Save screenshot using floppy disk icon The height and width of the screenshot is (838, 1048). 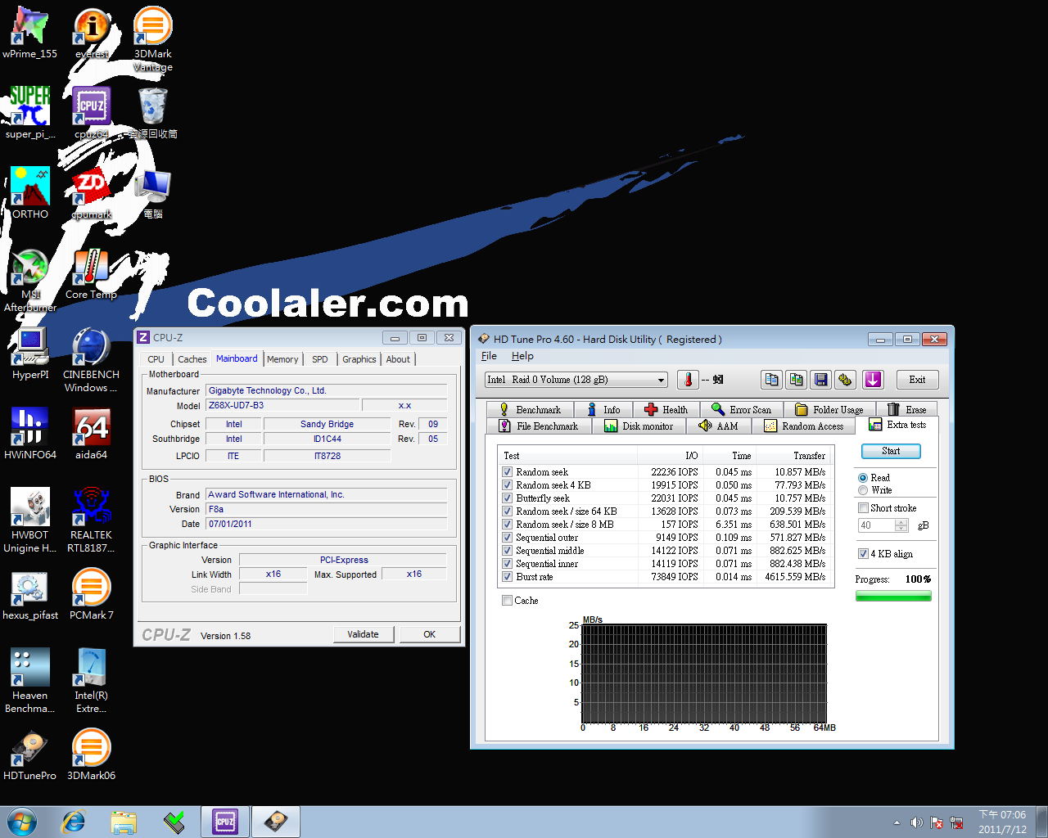pyautogui.click(x=820, y=380)
